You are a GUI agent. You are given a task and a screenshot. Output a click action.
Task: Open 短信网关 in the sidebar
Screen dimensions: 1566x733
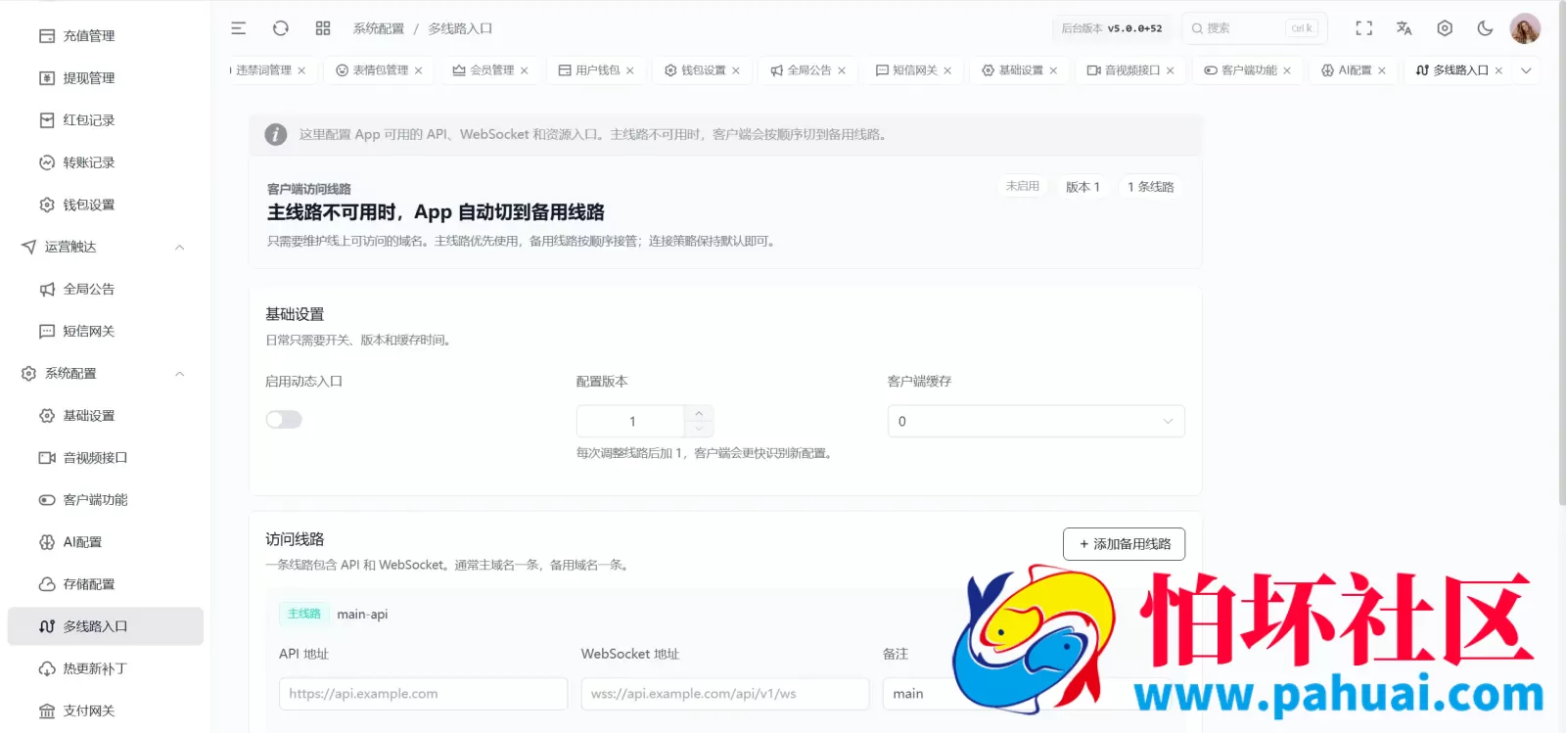(105, 331)
